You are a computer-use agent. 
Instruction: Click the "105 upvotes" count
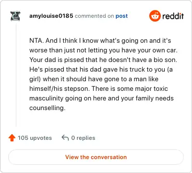click(35, 138)
